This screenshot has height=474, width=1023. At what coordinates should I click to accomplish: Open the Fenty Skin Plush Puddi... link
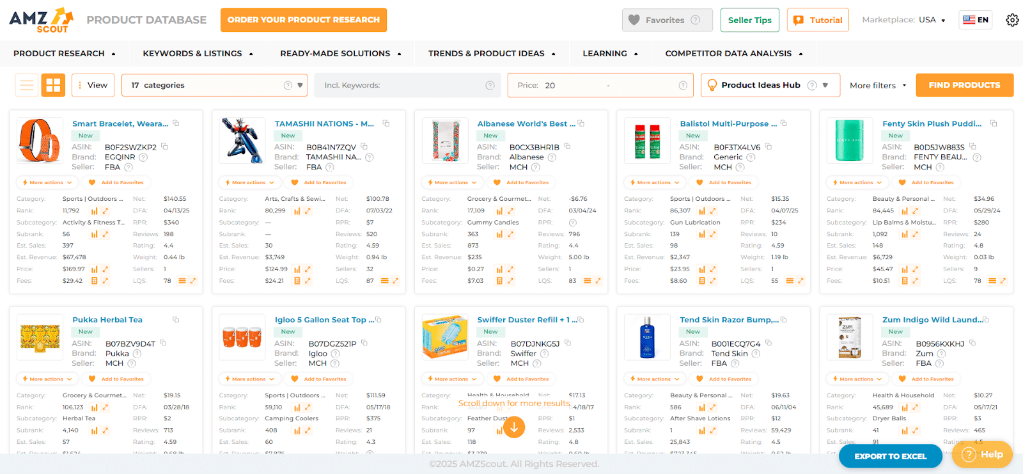click(932, 123)
